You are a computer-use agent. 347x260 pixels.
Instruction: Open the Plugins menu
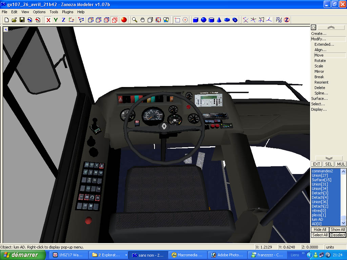pyautogui.click(x=68, y=12)
